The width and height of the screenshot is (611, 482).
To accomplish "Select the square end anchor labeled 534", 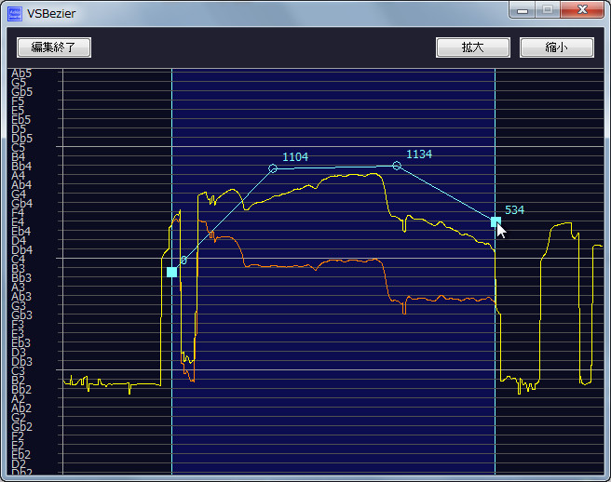I will tap(496, 221).
